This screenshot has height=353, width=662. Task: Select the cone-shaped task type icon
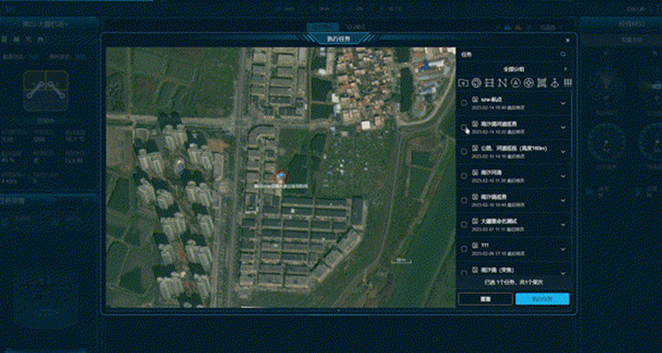(x=554, y=83)
